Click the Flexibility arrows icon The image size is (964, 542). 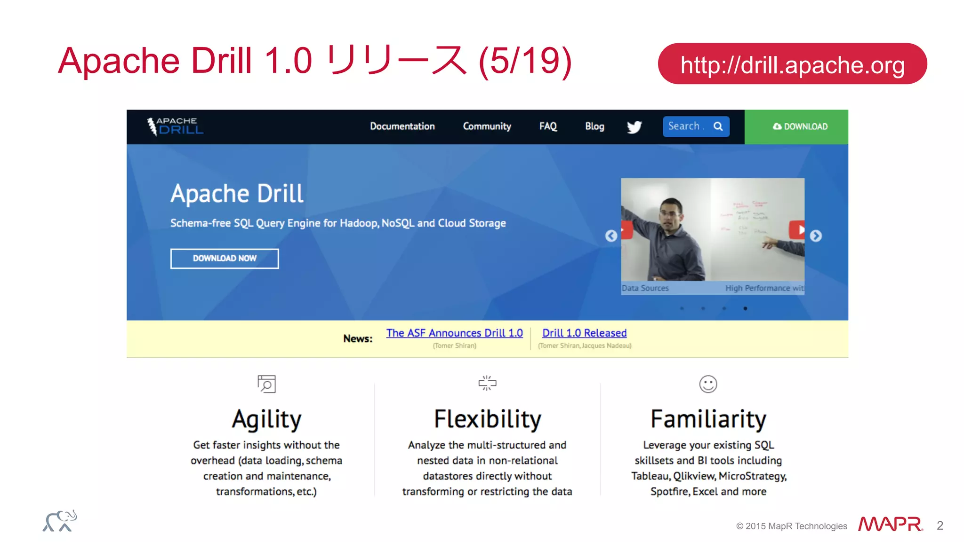[x=487, y=383]
